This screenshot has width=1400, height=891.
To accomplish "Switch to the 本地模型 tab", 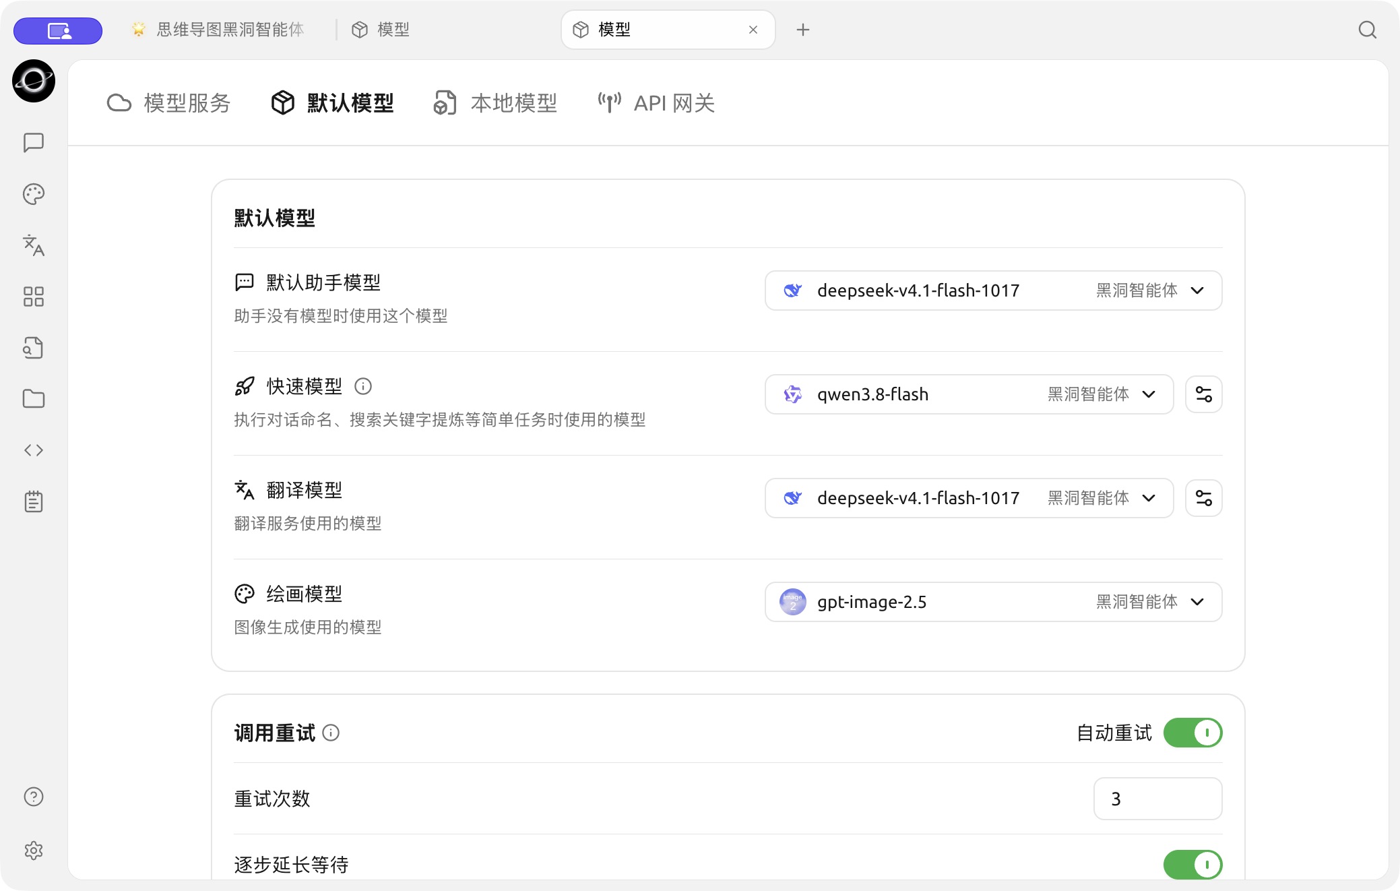I will [495, 103].
